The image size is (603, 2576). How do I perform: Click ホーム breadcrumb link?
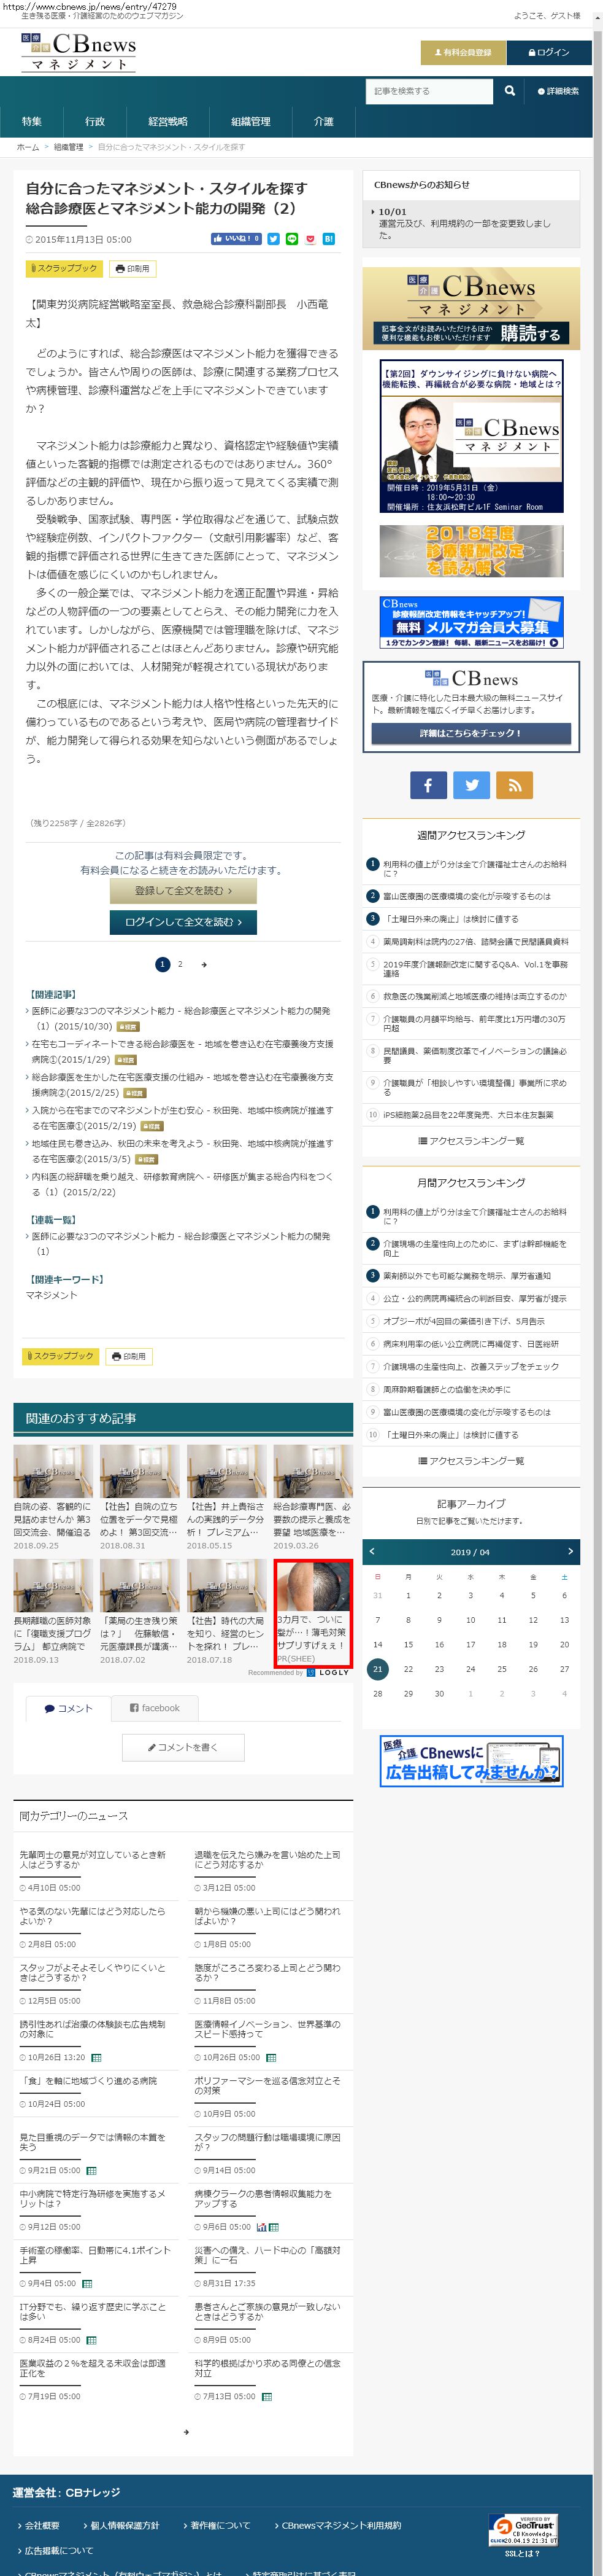pos(27,147)
